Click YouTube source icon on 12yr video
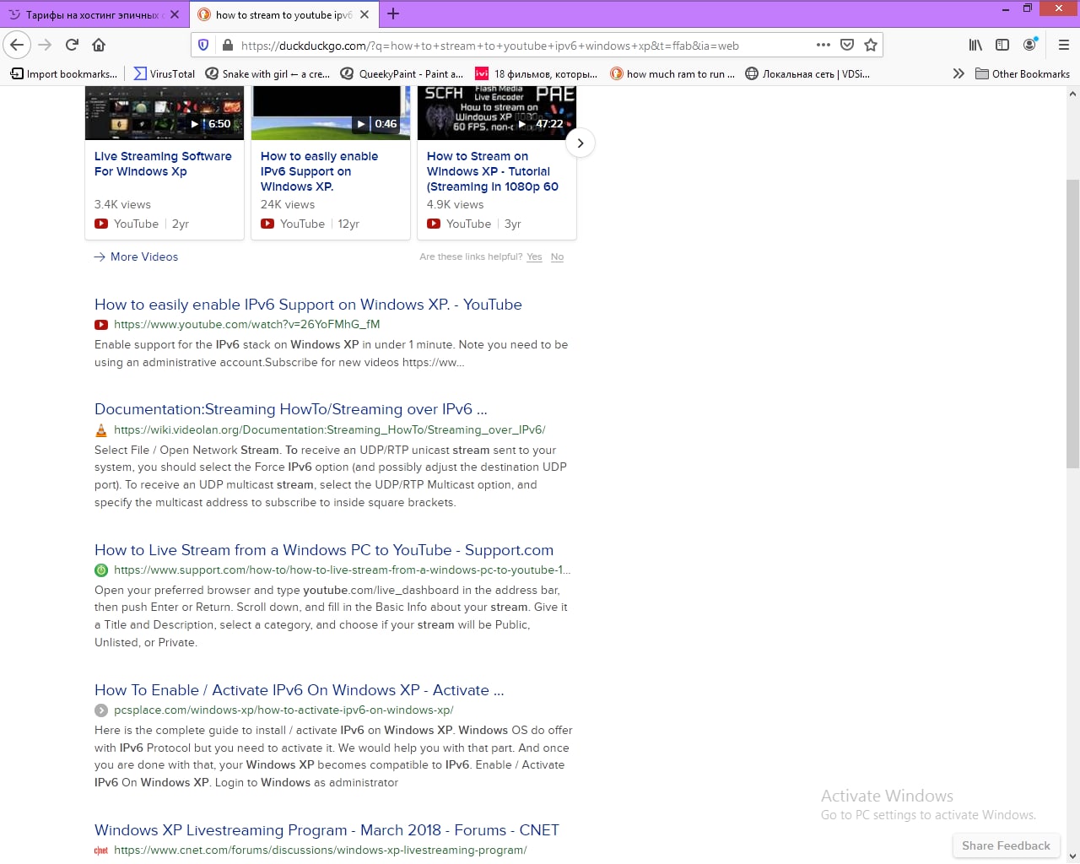Viewport: 1080px width, 864px height. coord(267,224)
